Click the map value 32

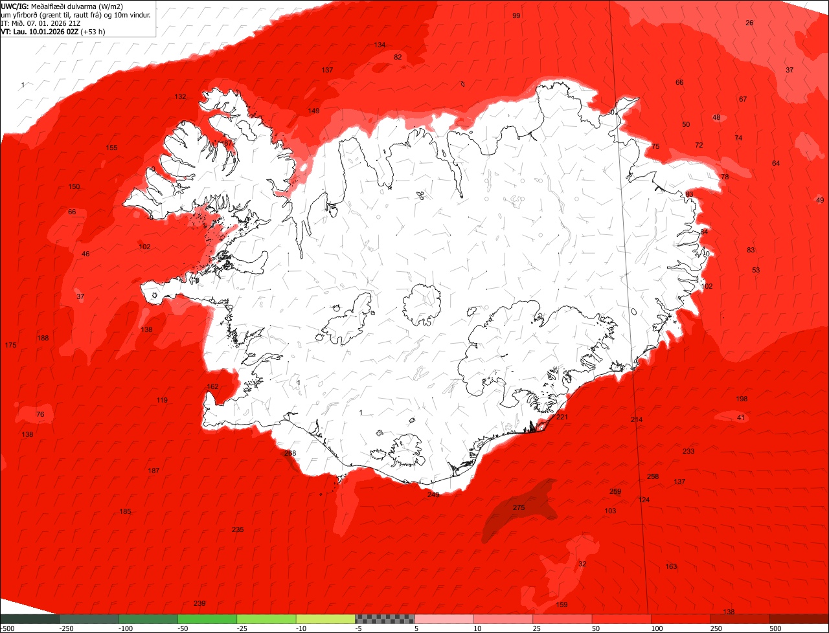[582, 564]
